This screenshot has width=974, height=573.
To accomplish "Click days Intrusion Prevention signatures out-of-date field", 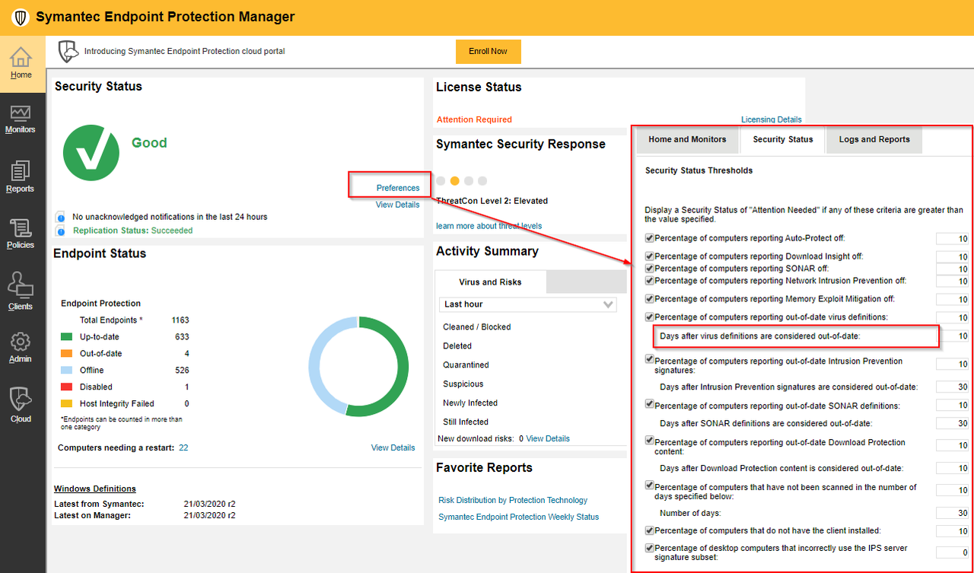I will pos(952,387).
